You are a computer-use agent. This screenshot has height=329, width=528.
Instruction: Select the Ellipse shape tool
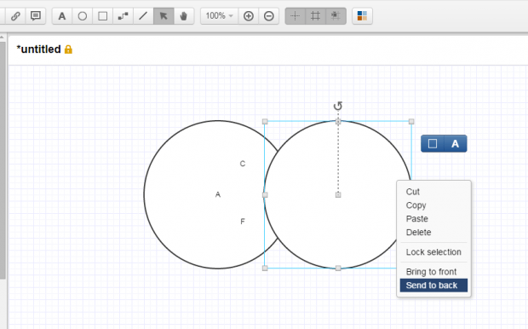82,16
